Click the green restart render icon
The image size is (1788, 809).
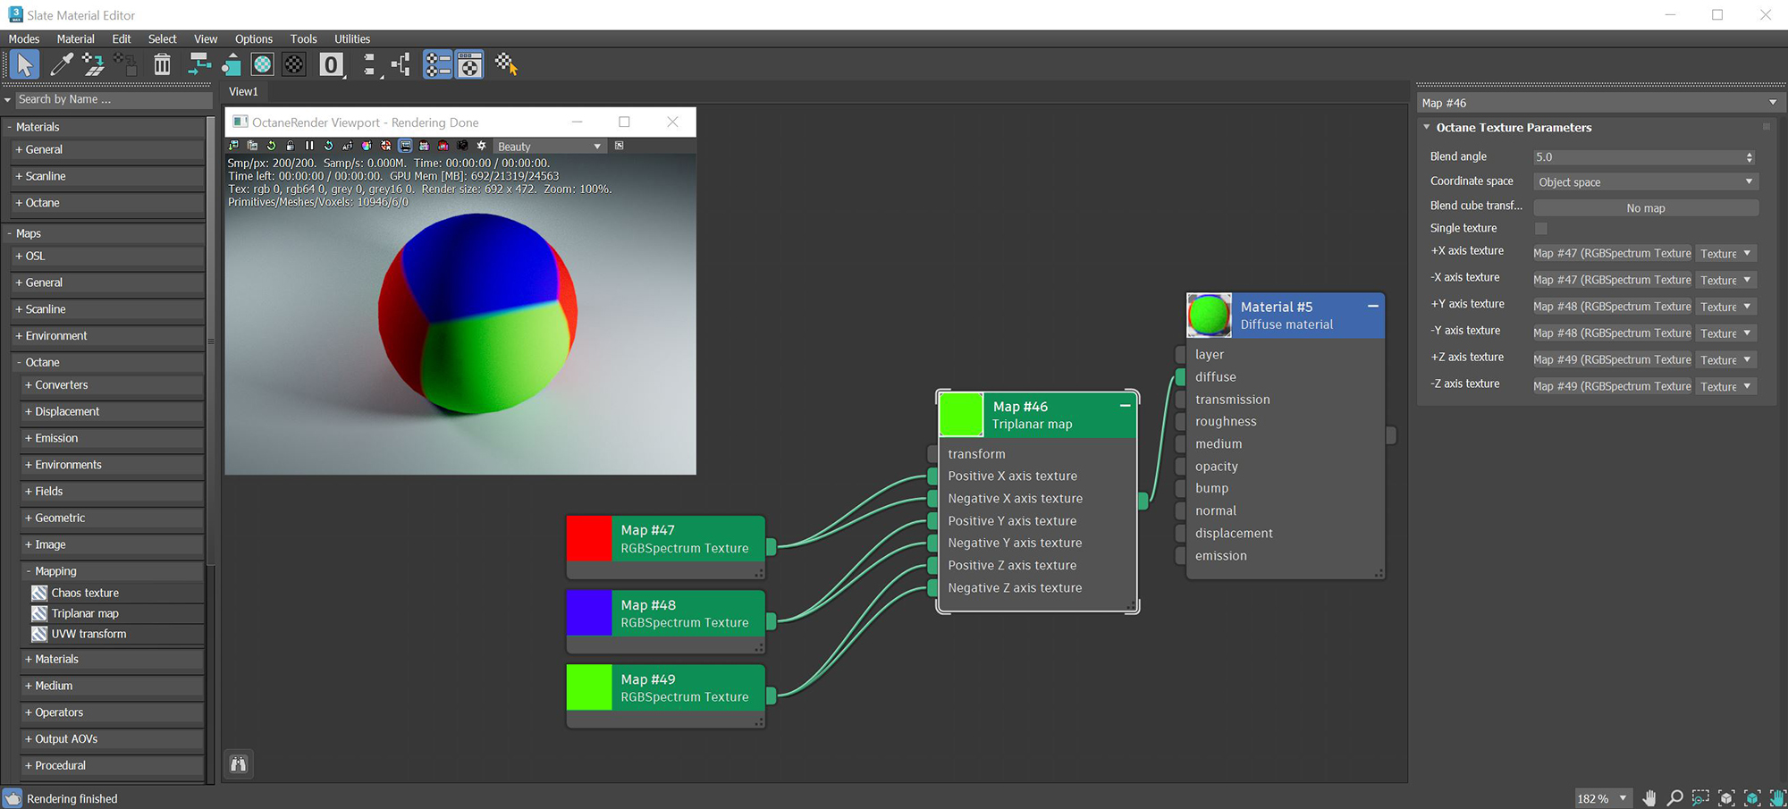coord(271,146)
